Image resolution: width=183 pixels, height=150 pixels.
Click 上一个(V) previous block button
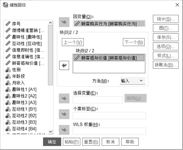coord(73,42)
